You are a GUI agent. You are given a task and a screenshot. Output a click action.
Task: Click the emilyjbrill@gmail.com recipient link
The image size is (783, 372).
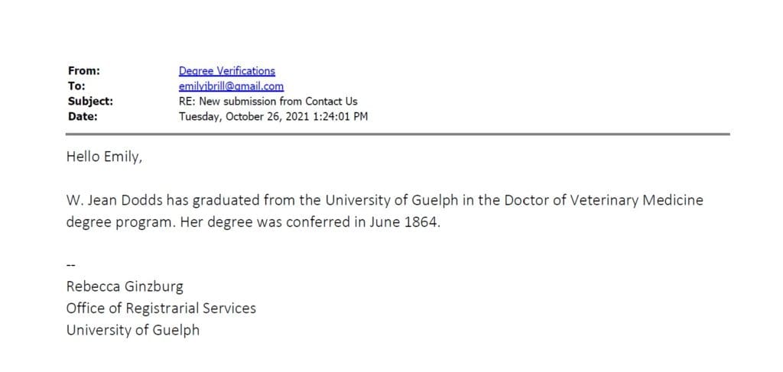tap(231, 86)
